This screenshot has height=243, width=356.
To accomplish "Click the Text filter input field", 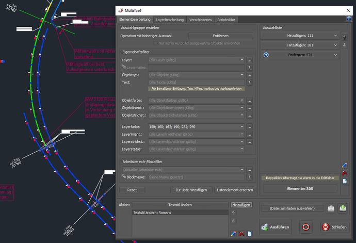I will pos(195,82).
